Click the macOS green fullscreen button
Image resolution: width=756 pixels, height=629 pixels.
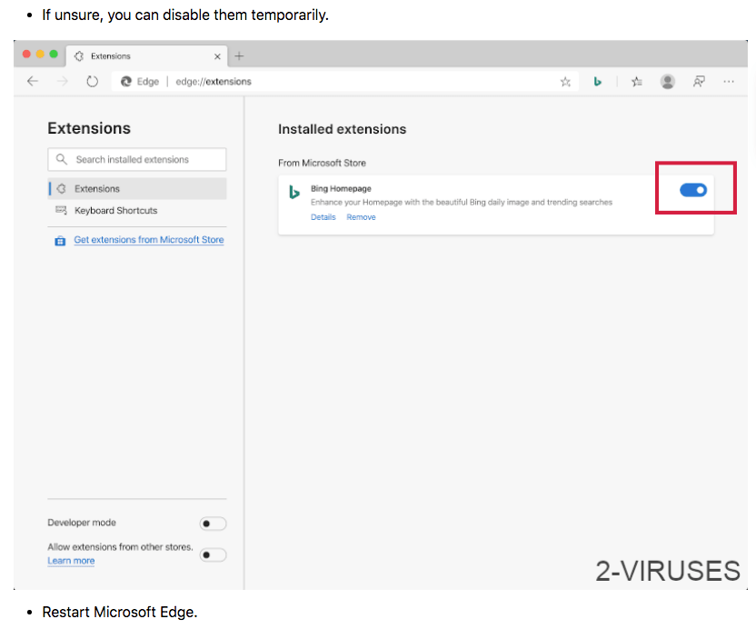[54, 54]
